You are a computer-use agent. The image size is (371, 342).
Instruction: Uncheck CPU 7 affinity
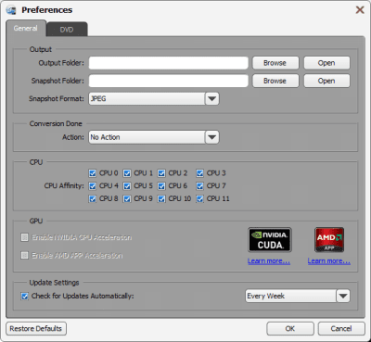point(200,186)
